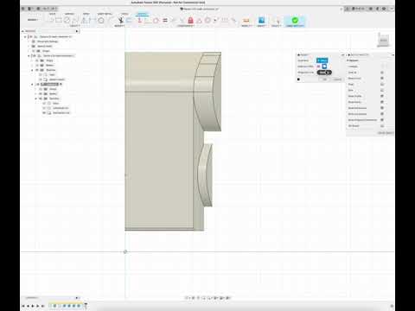
Task: Activate the Trim scissors tool
Action: (120, 20)
